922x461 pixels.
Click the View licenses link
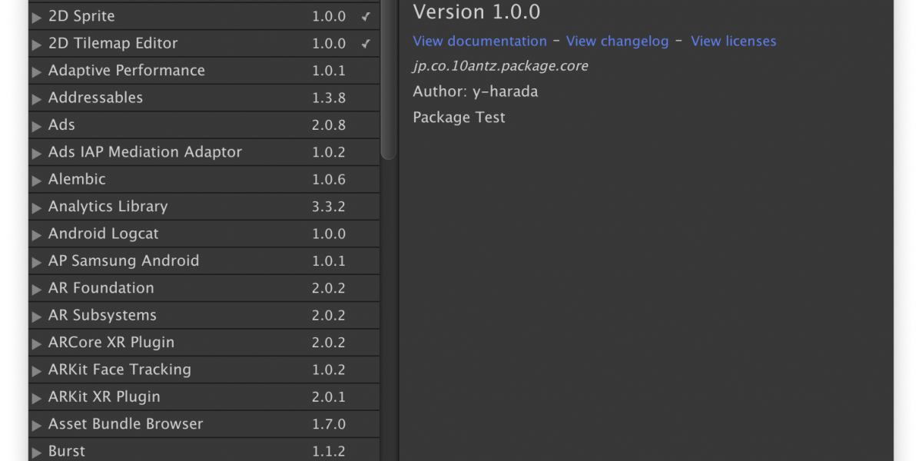click(x=733, y=41)
